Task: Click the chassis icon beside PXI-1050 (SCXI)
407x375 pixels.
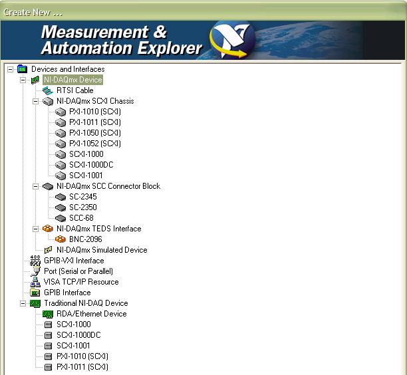Action: (x=61, y=133)
